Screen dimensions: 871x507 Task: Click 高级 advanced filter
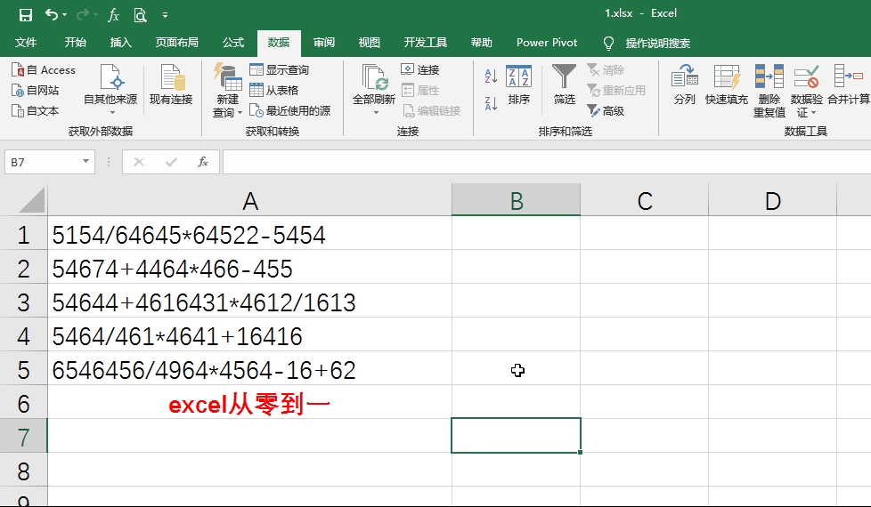[x=606, y=111]
